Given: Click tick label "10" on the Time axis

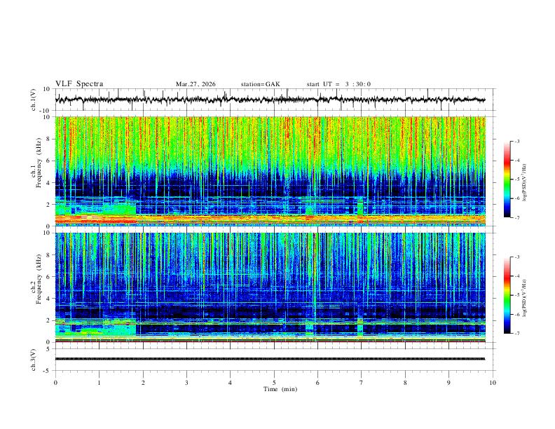Looking at the screenshot, I should [493, 383].
